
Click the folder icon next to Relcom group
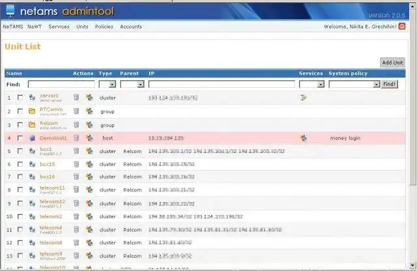[32, 124]
